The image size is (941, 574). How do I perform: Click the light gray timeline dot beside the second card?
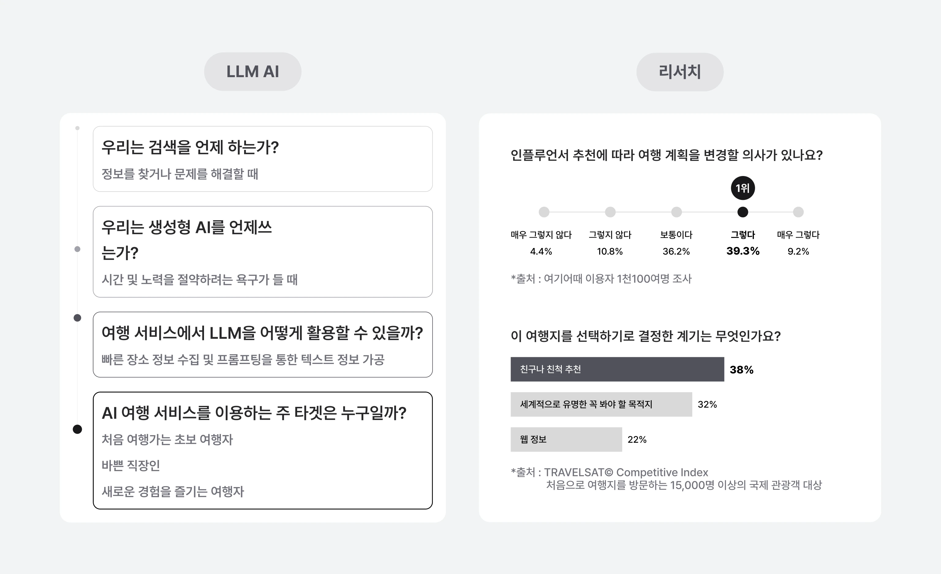coord(77,249)
